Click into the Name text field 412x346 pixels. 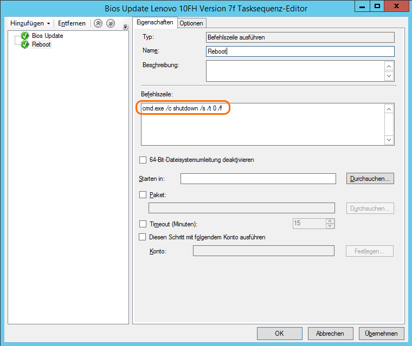pyautogui.click(x=300, y=51)
